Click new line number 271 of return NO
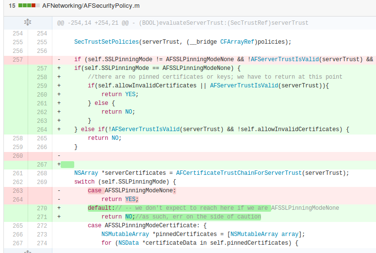Viewport: 376px width, 253px height. tap(42, 217)
